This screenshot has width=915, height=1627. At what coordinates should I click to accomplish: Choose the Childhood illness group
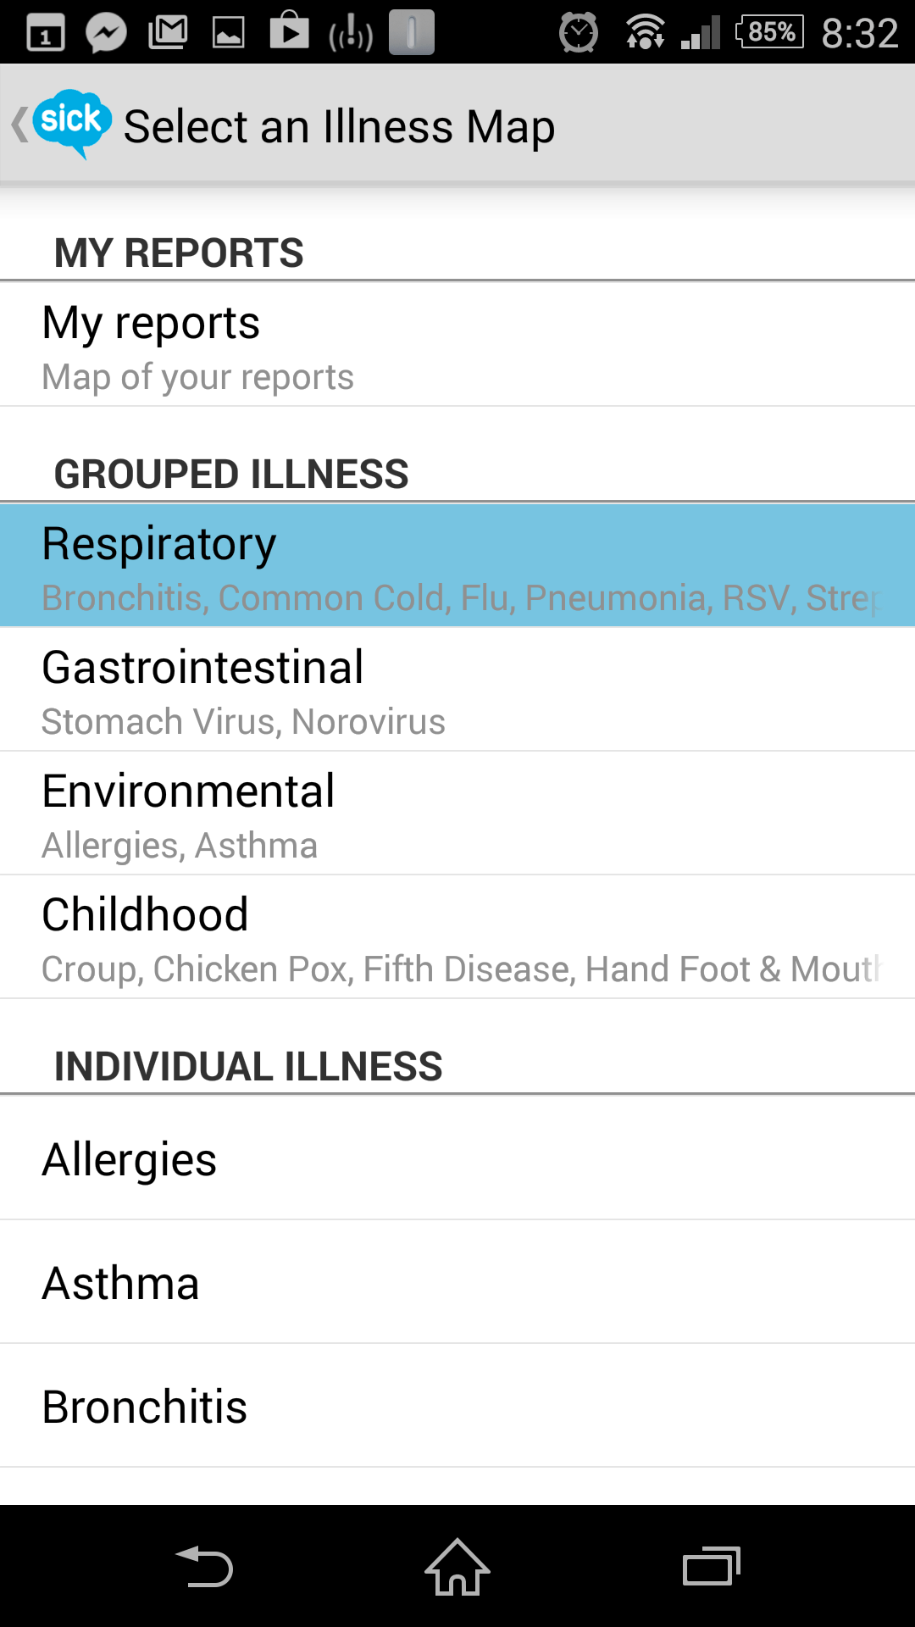(x=457, y=937)
